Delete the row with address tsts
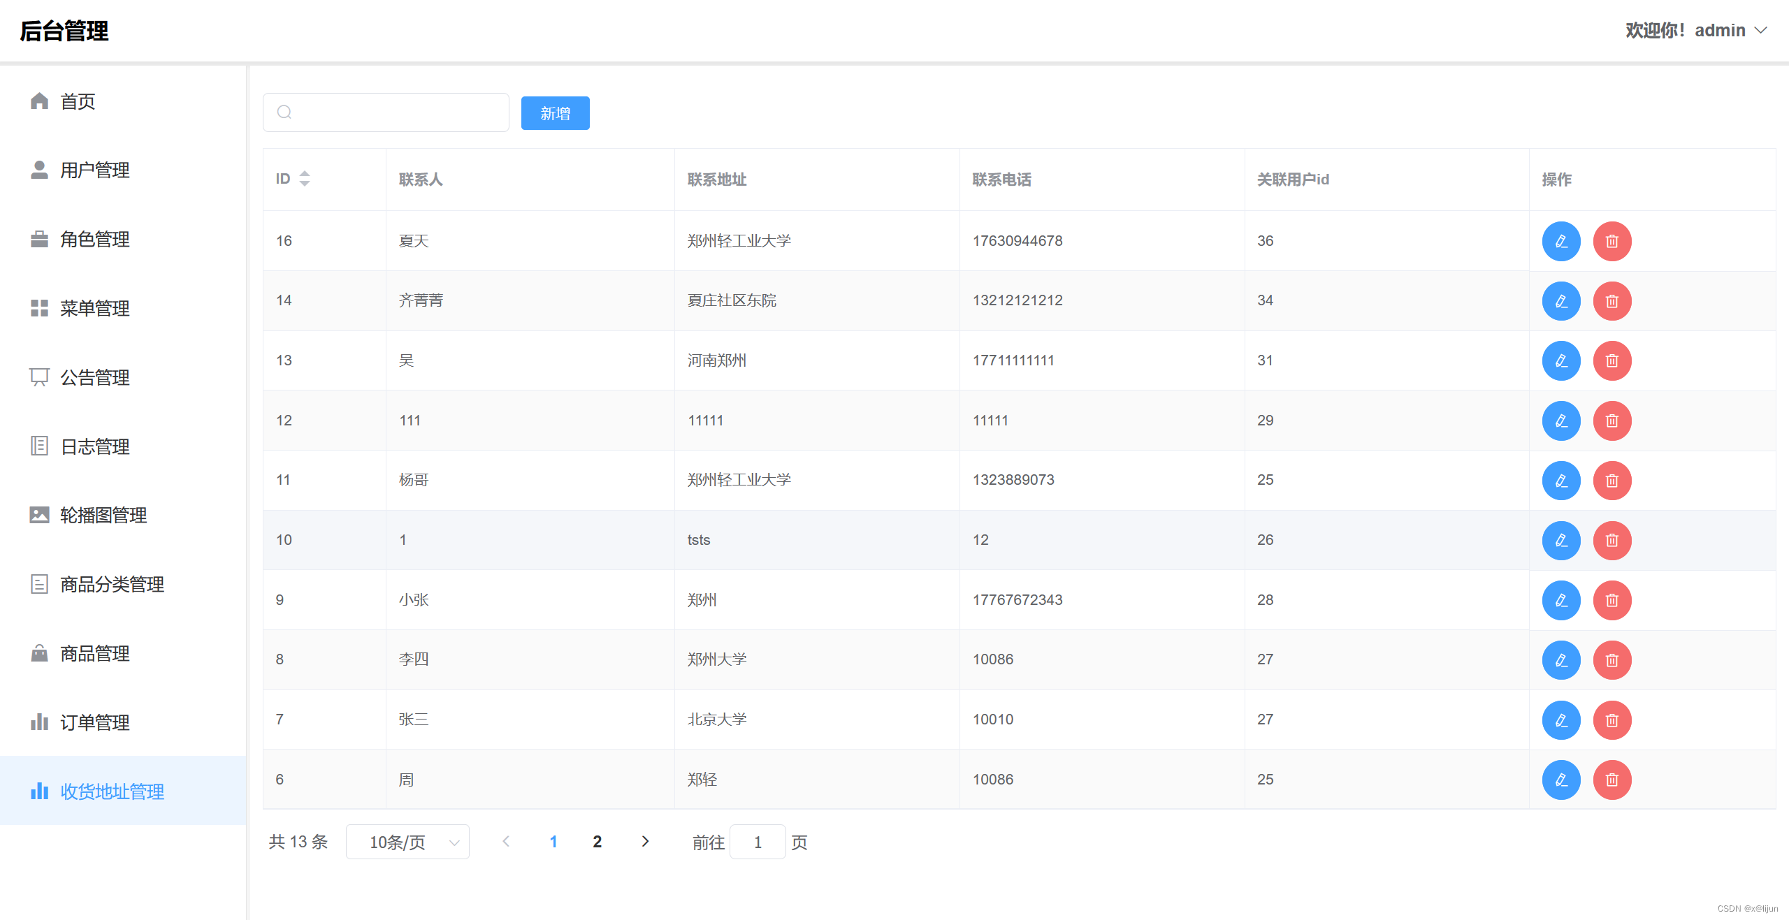Image resolution: width=1789 pixels, height=920 pixels. [1612, 540]
